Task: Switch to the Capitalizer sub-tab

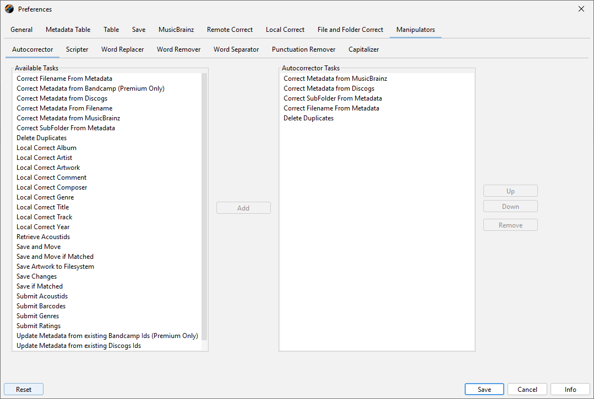Action: pyautogui.click(x=364, y=49)
